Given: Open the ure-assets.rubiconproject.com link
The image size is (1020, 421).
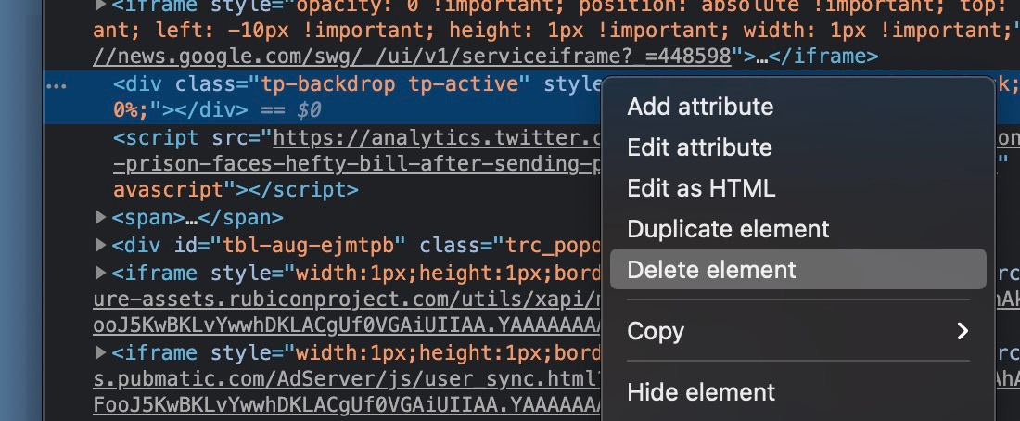Looking at the screenshot, I should tap(347, 300).
